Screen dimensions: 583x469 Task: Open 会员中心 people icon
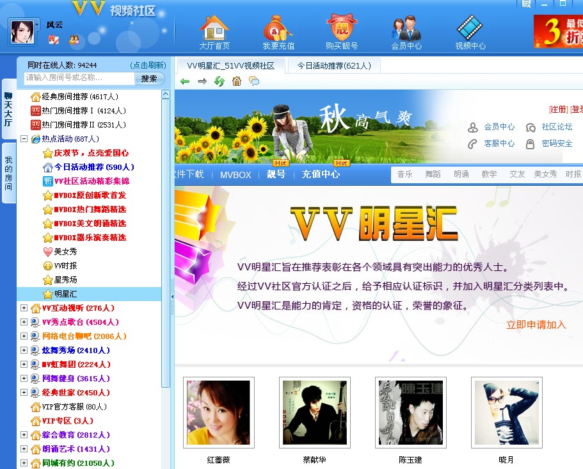pos(406,28)
